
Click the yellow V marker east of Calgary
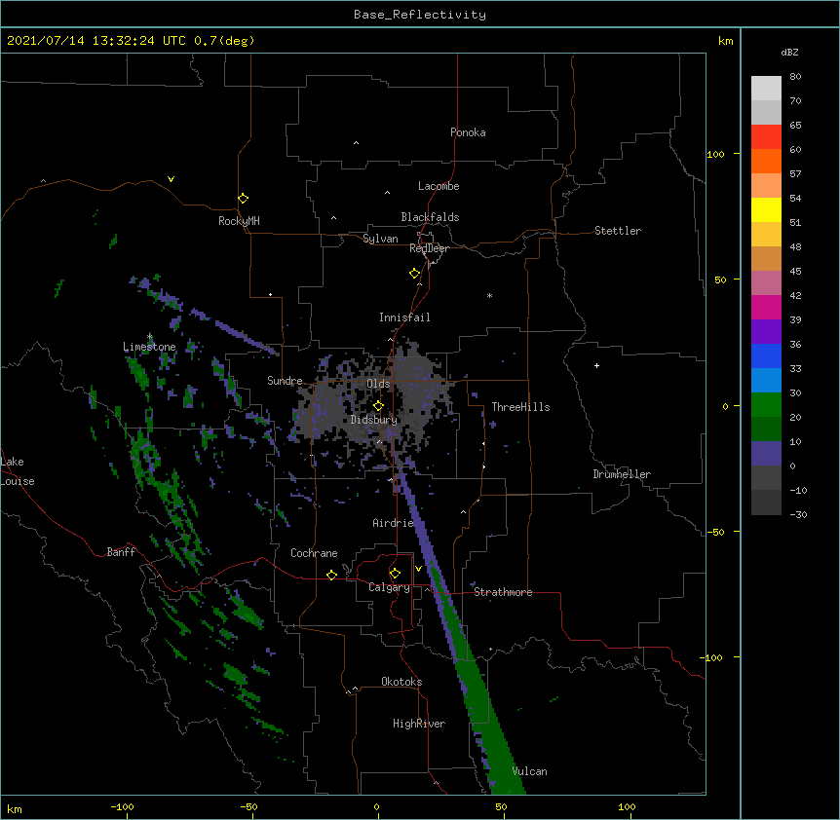tap(418, 569)
